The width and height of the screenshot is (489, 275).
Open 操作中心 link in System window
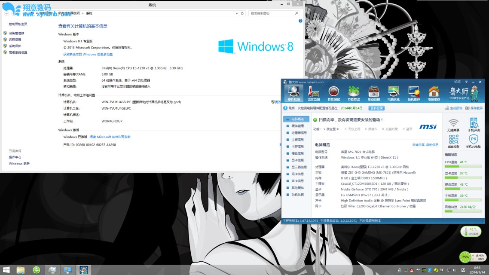[x=15, y=157]
